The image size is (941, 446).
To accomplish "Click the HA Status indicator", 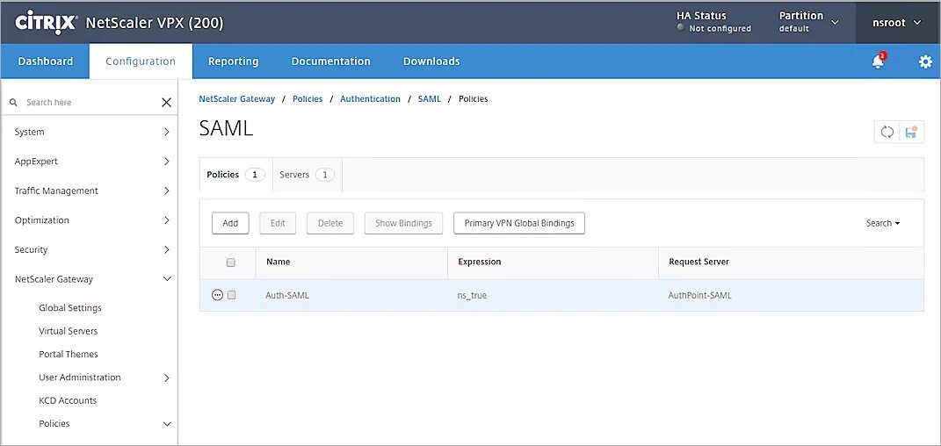I will coord(713,22).
